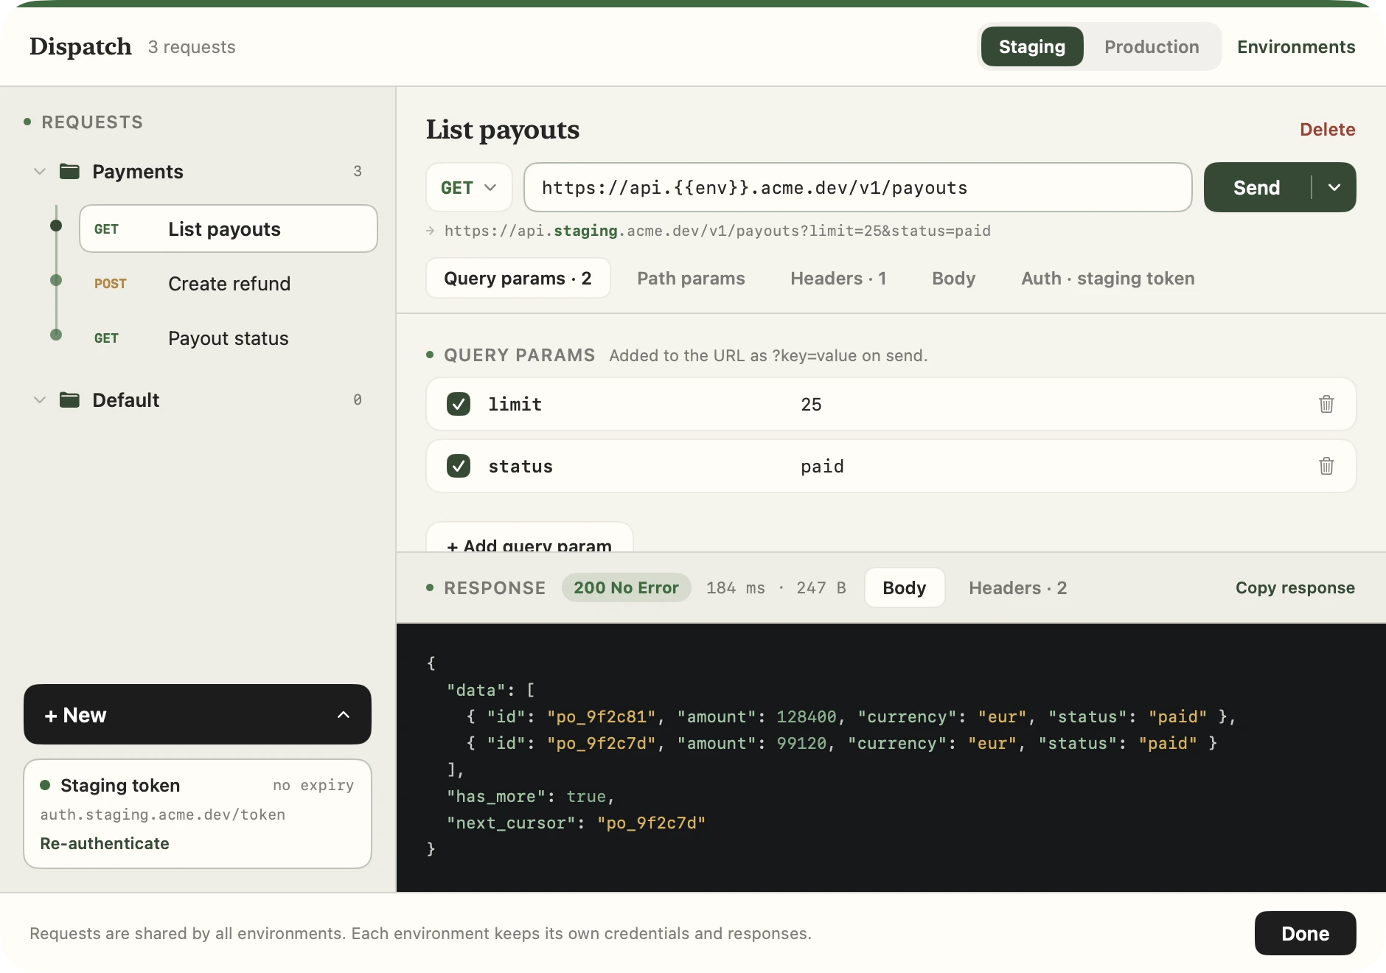The width and height of the screenshot is (1386, 973).
Task: Click the limit key name
Action: [515, 404]
